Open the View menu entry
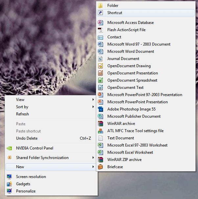 [51, 100]
